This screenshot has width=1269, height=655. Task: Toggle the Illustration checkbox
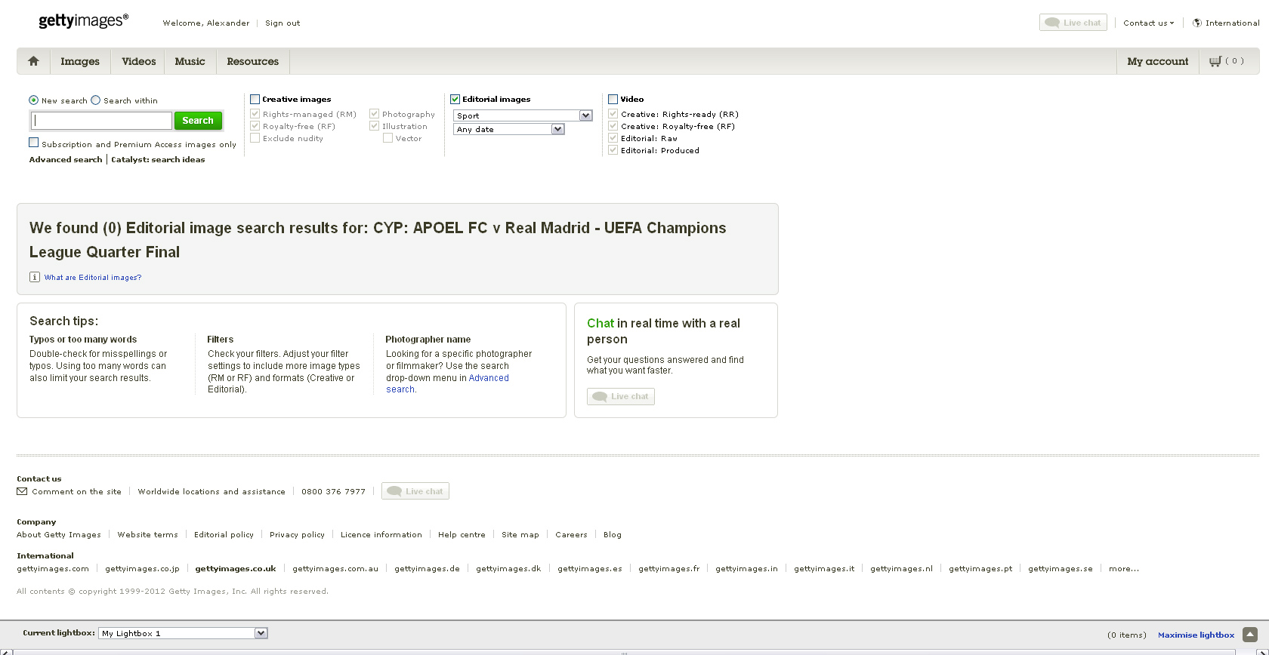pos(374,125)
